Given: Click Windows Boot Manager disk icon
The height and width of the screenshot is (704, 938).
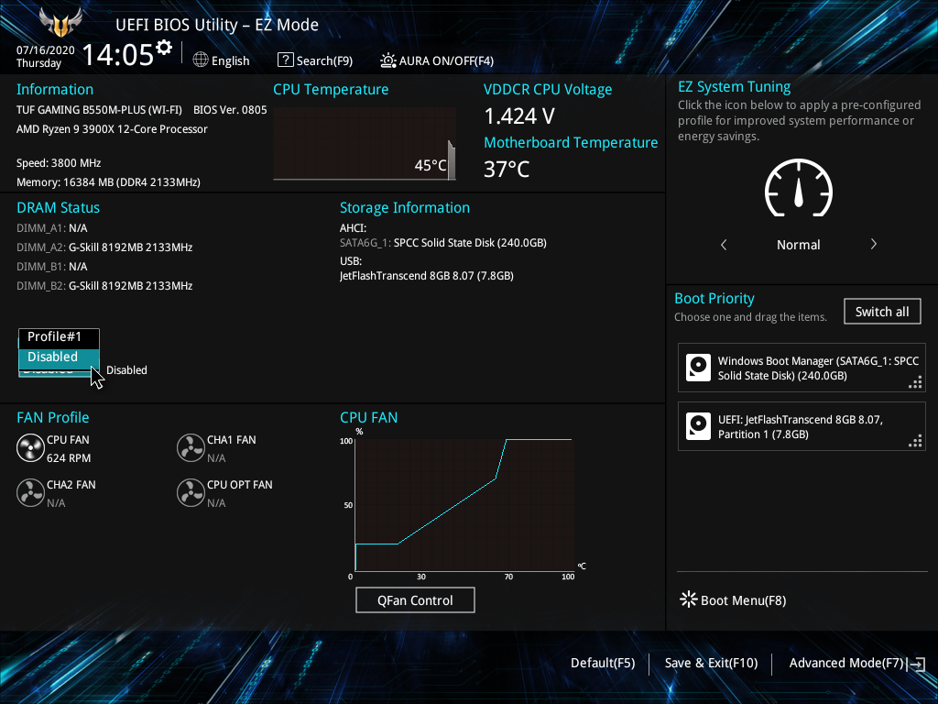Looking at the screenshot, I should (698, 368).
